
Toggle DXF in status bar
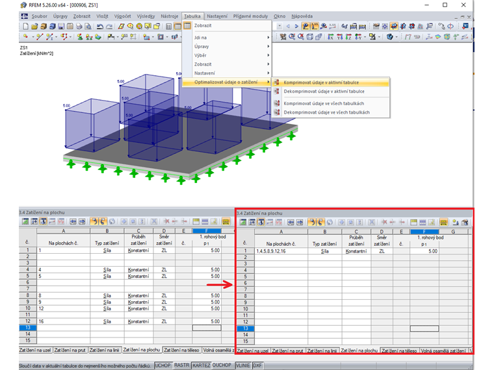click(x=257, y=365)
